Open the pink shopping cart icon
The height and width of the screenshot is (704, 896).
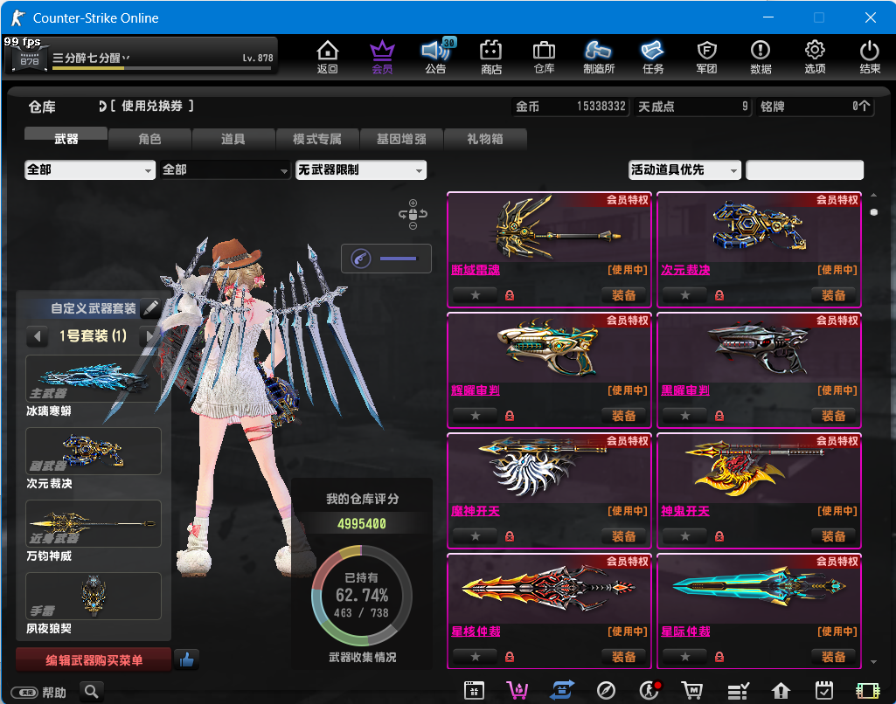coord(517,690)
